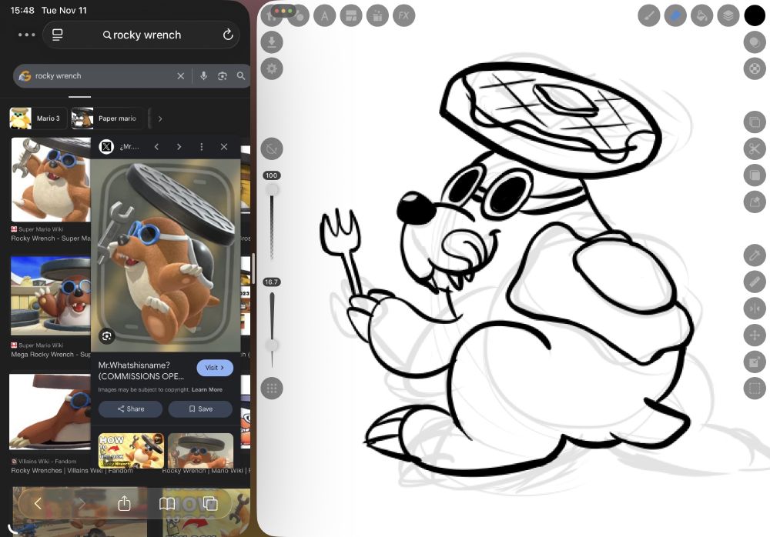Open the FX effects menu
The image size is (770, 537).
pyautogui.click(x=403, y=15)
